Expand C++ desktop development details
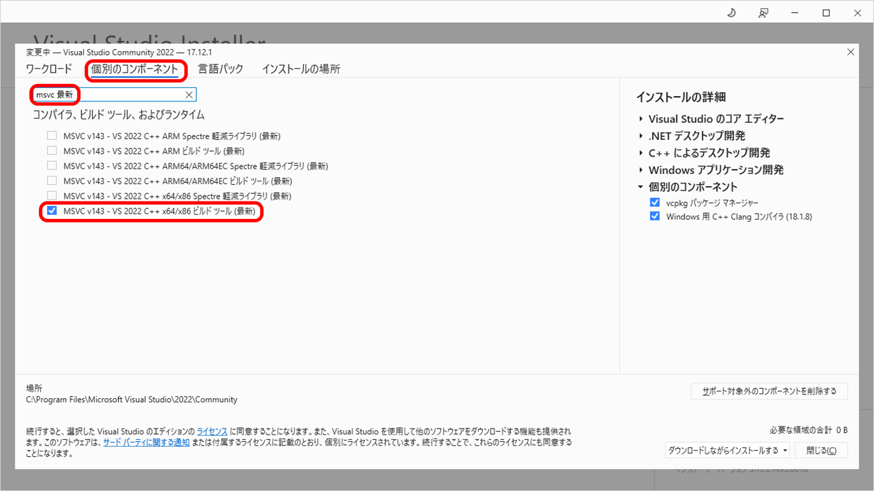Image resolution: width=874 pixels, height=491 pixels. point(641,153)
